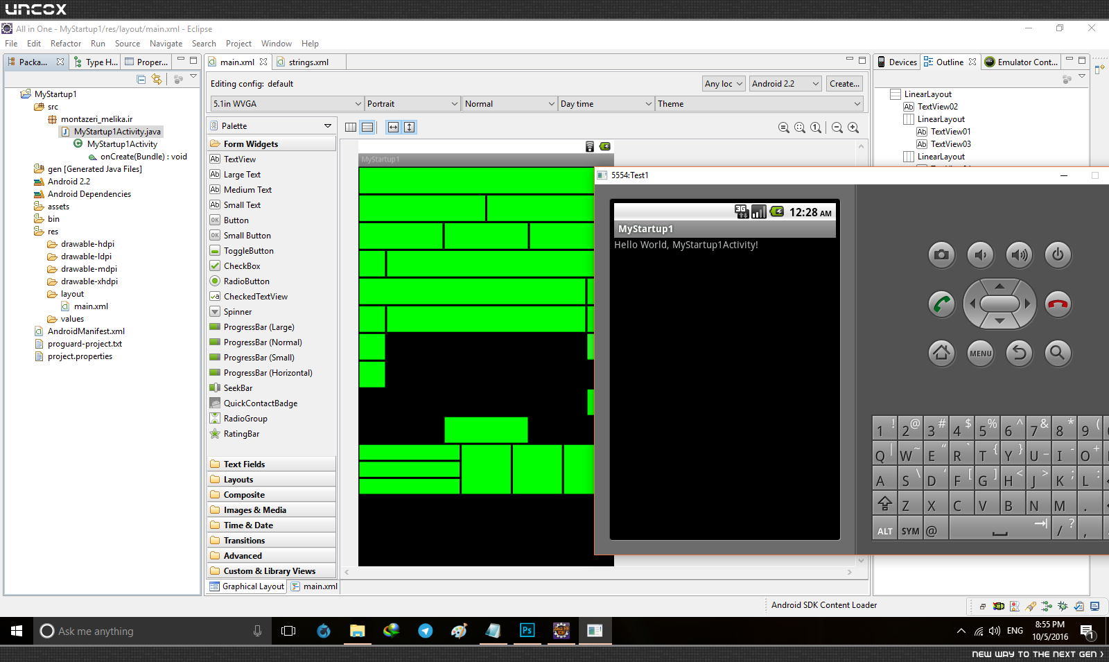Open the Tasks clipboard fast view icon
Image resolution: width=1109 pixels, height=662 pixels.
tap(1079, 606)
